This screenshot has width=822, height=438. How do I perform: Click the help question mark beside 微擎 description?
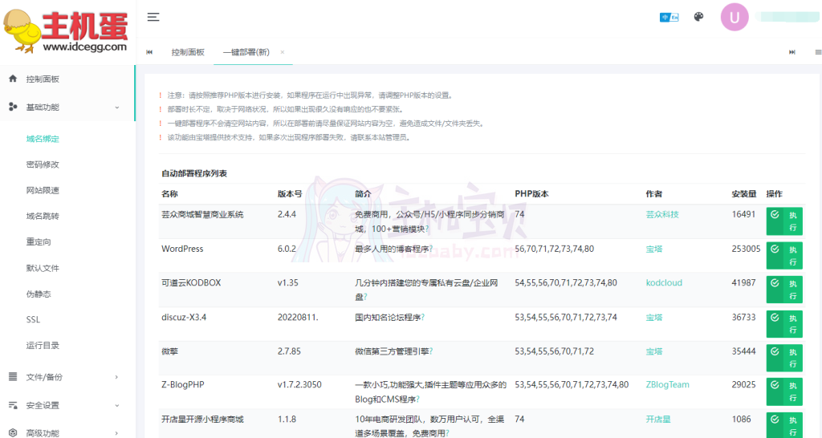(432, 351)
